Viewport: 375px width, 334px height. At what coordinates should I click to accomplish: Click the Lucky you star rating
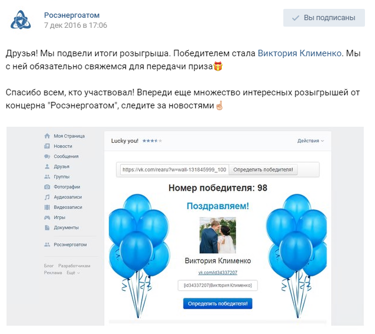point(152,141)
